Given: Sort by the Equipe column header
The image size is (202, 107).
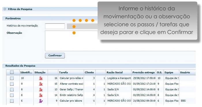Looking at the screenshot, I should tap(171, 72).
